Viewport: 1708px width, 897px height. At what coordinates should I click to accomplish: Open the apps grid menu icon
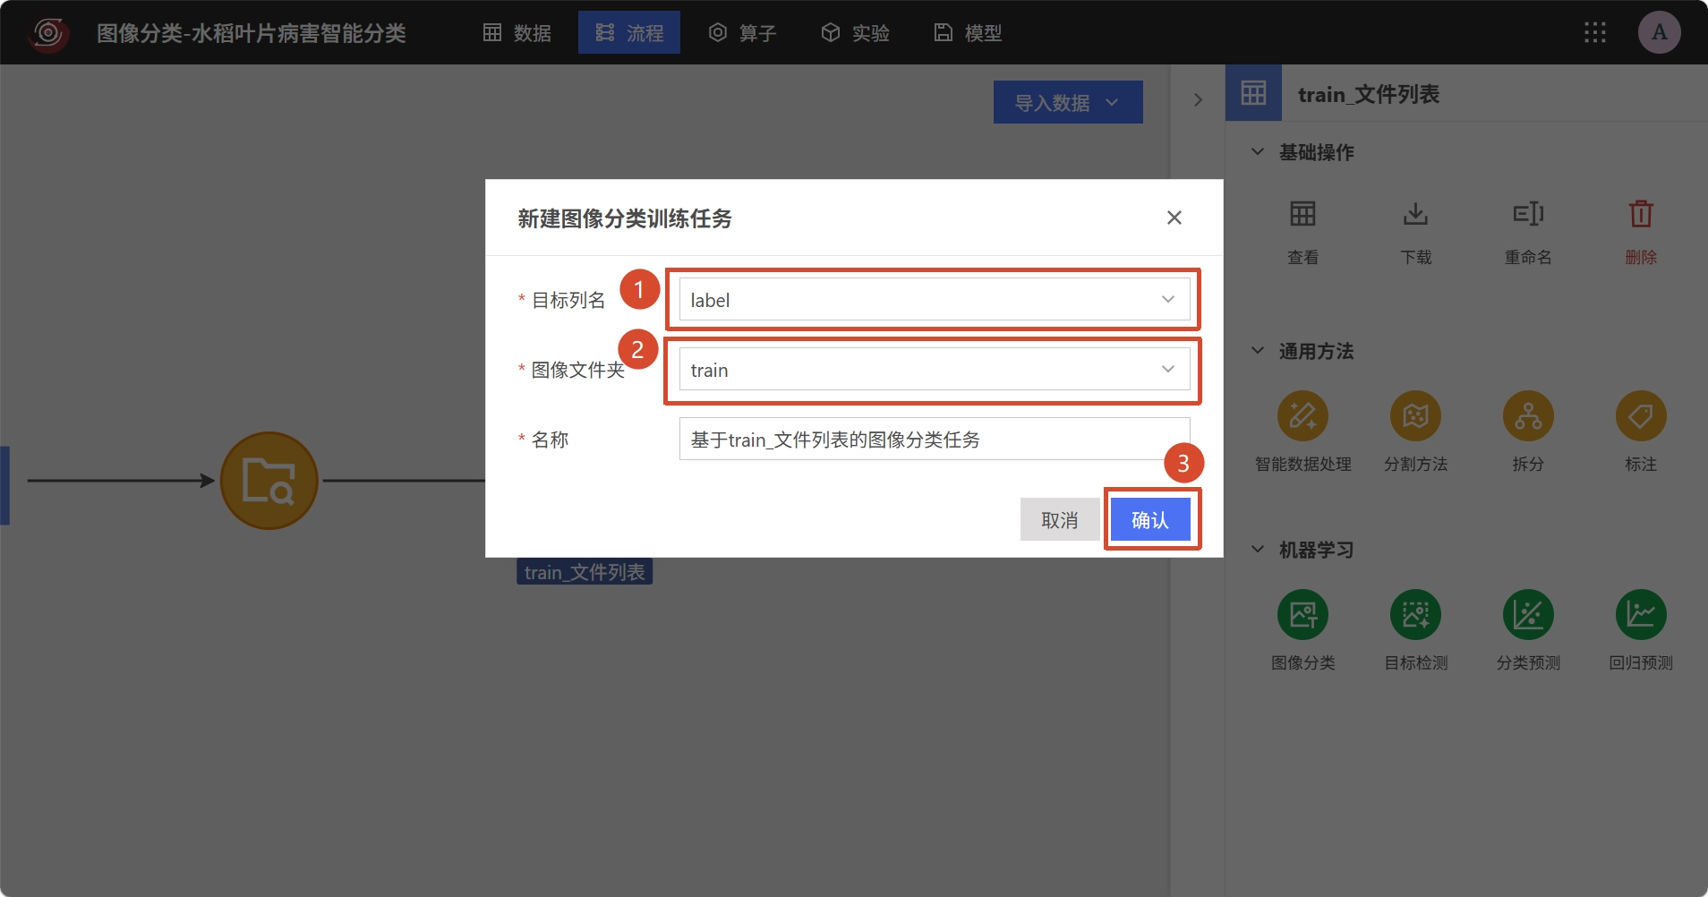1595,33
